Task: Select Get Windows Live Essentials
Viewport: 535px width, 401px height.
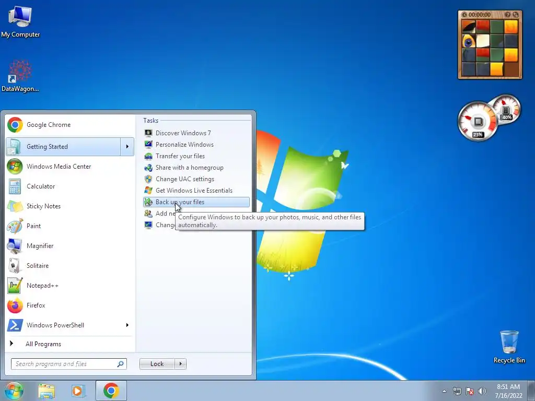Action: (x=196, y=191)
